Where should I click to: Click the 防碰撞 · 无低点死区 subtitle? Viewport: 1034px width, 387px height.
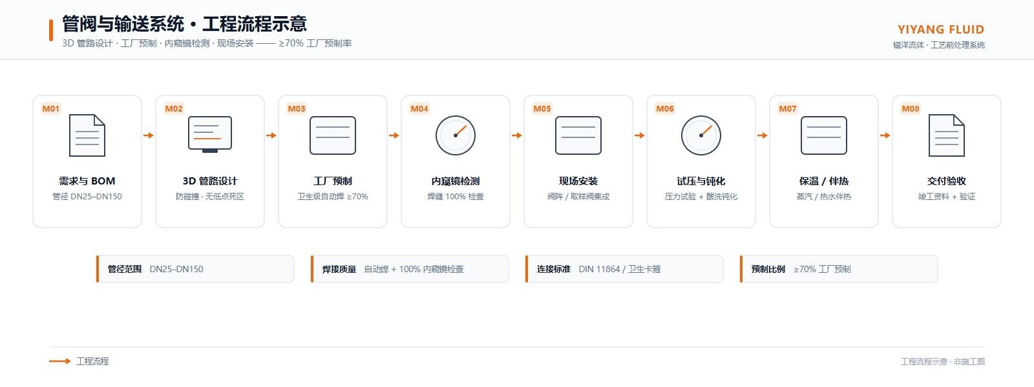coord(210,197)
